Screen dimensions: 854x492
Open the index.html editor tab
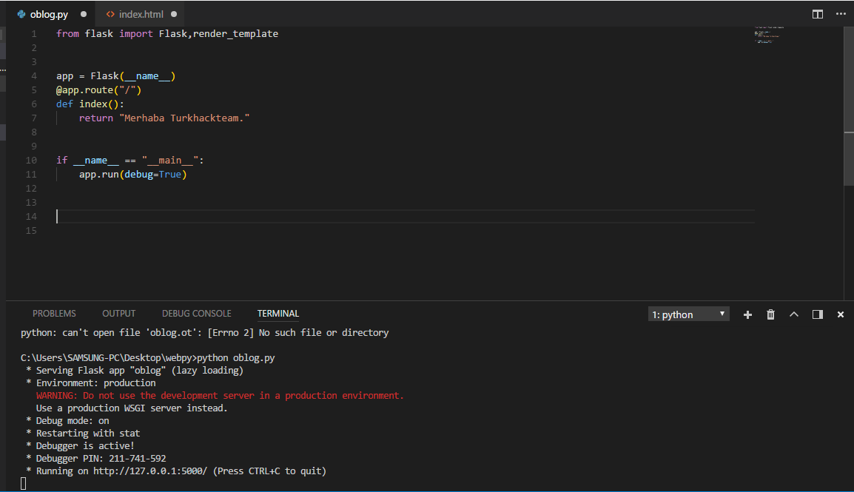tap(141, 14)
